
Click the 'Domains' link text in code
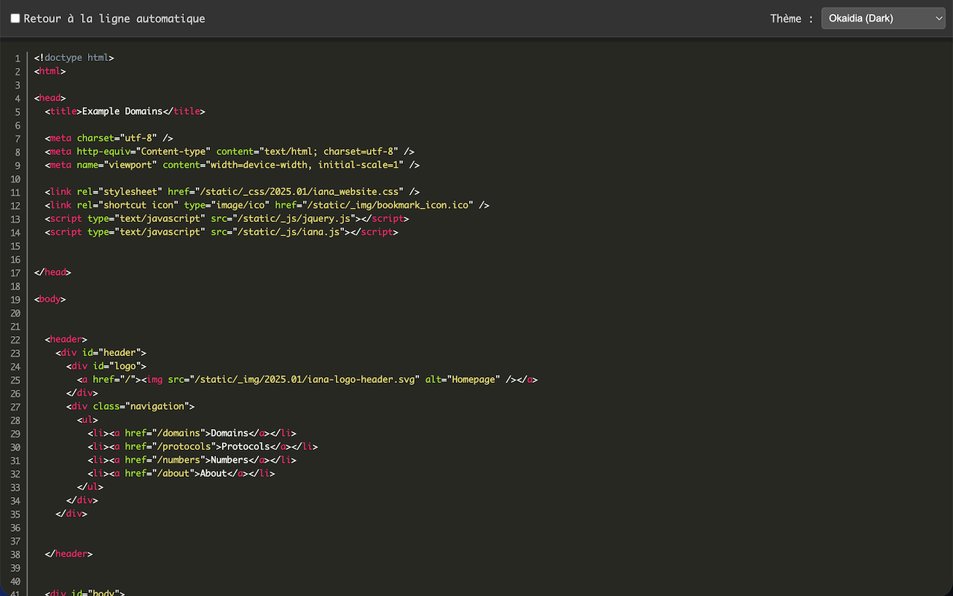click(229, 433)
